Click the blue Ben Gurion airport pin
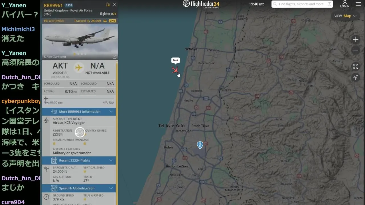This screenshot has height=205, width=365. click(200, 145)
